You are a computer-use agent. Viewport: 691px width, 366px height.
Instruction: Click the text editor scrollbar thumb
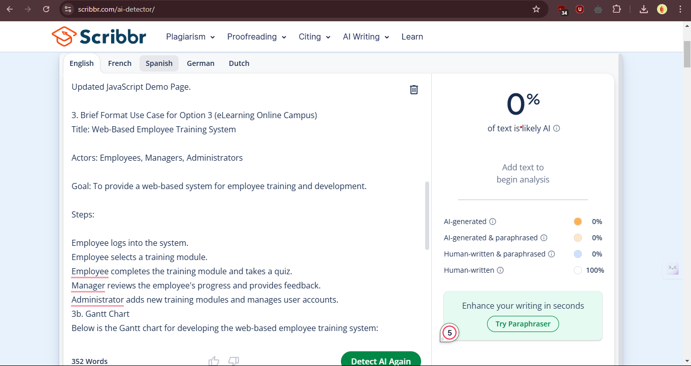click(x=427, y=215)
